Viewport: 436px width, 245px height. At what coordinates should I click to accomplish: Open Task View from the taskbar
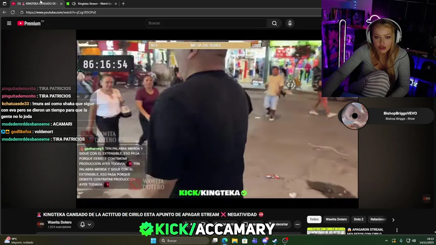pos(215,241)
